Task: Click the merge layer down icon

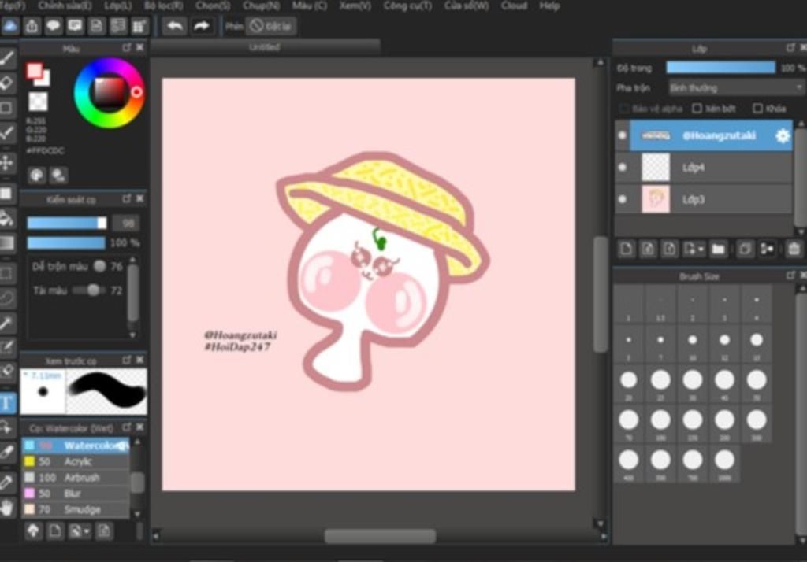Action: coord(767,250)
